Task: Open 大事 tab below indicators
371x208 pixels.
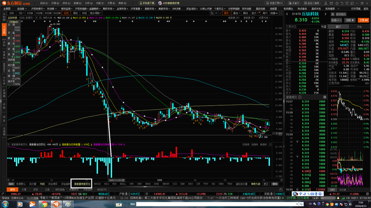Action: 24,190
